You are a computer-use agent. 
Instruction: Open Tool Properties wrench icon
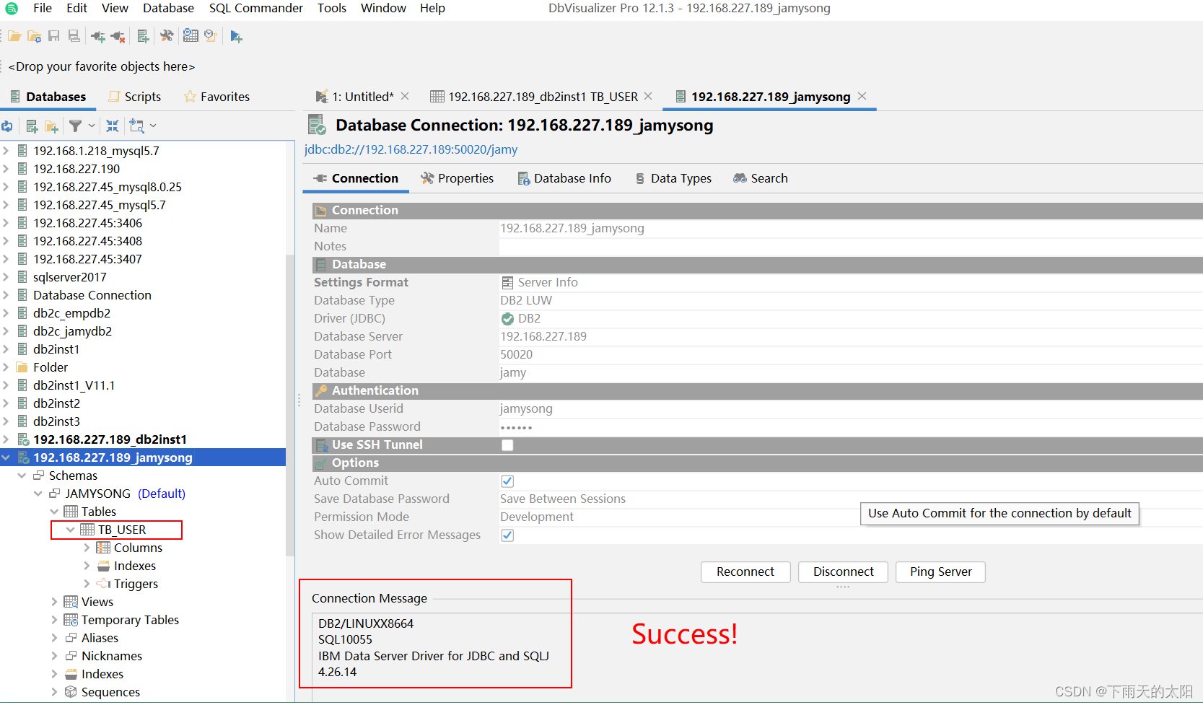[x=167, y=36]
